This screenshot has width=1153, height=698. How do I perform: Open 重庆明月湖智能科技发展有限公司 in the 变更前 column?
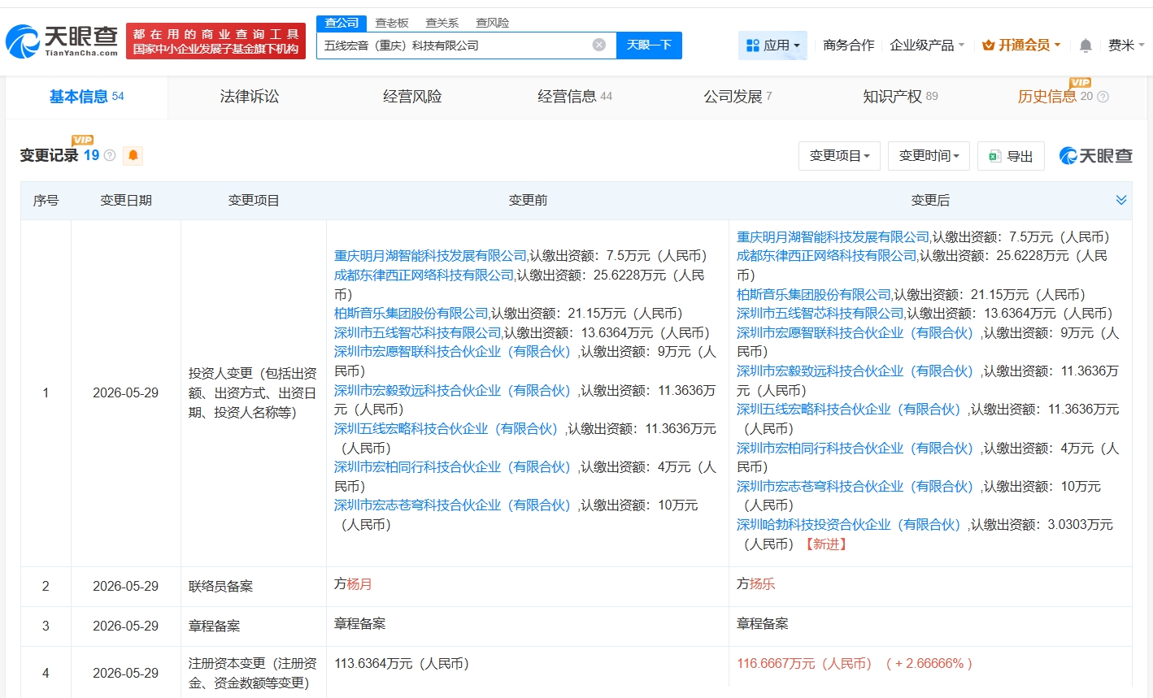[430, 256]
